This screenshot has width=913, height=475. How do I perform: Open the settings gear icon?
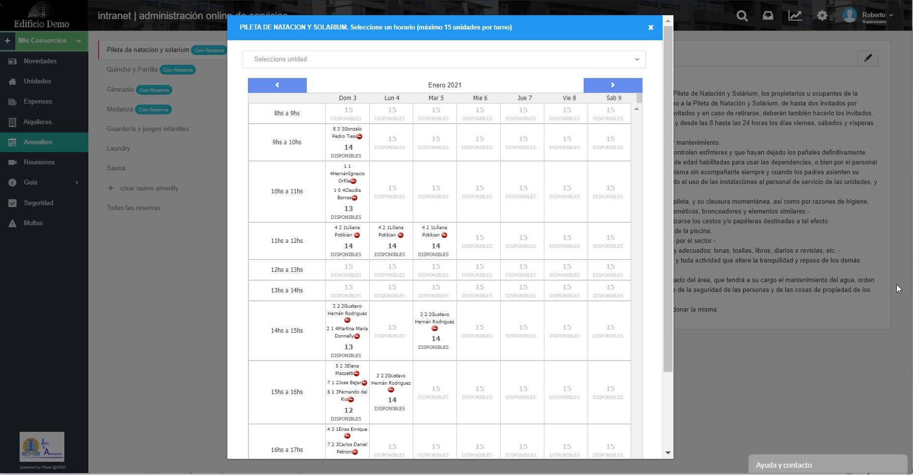822,16
